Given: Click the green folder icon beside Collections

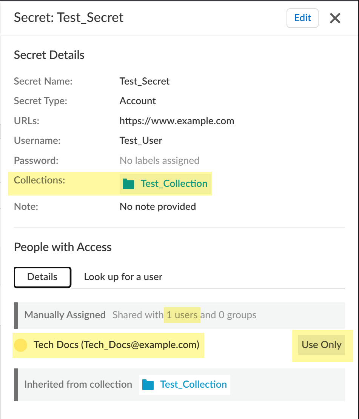Looking at the screenshot, I should click(128, 184).
